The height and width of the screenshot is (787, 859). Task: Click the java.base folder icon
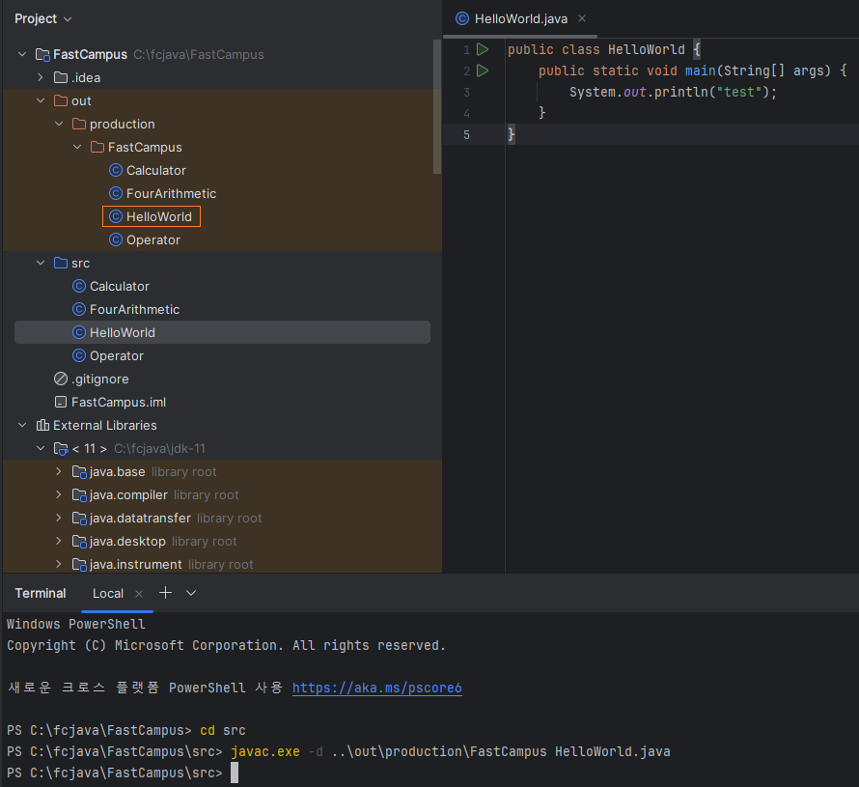(79, 472)
